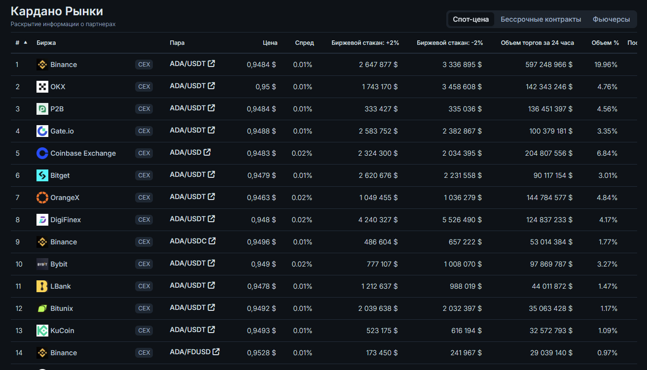Viewport: 647px width, 370px height.
Task: Open external link icon for LBank ADA/USDT
Action: 212,285
